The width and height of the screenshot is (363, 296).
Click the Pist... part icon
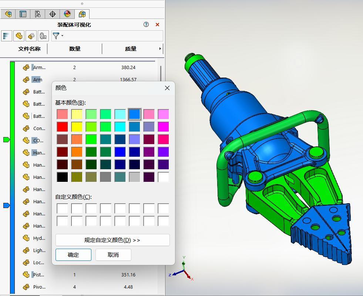(26, 275)
